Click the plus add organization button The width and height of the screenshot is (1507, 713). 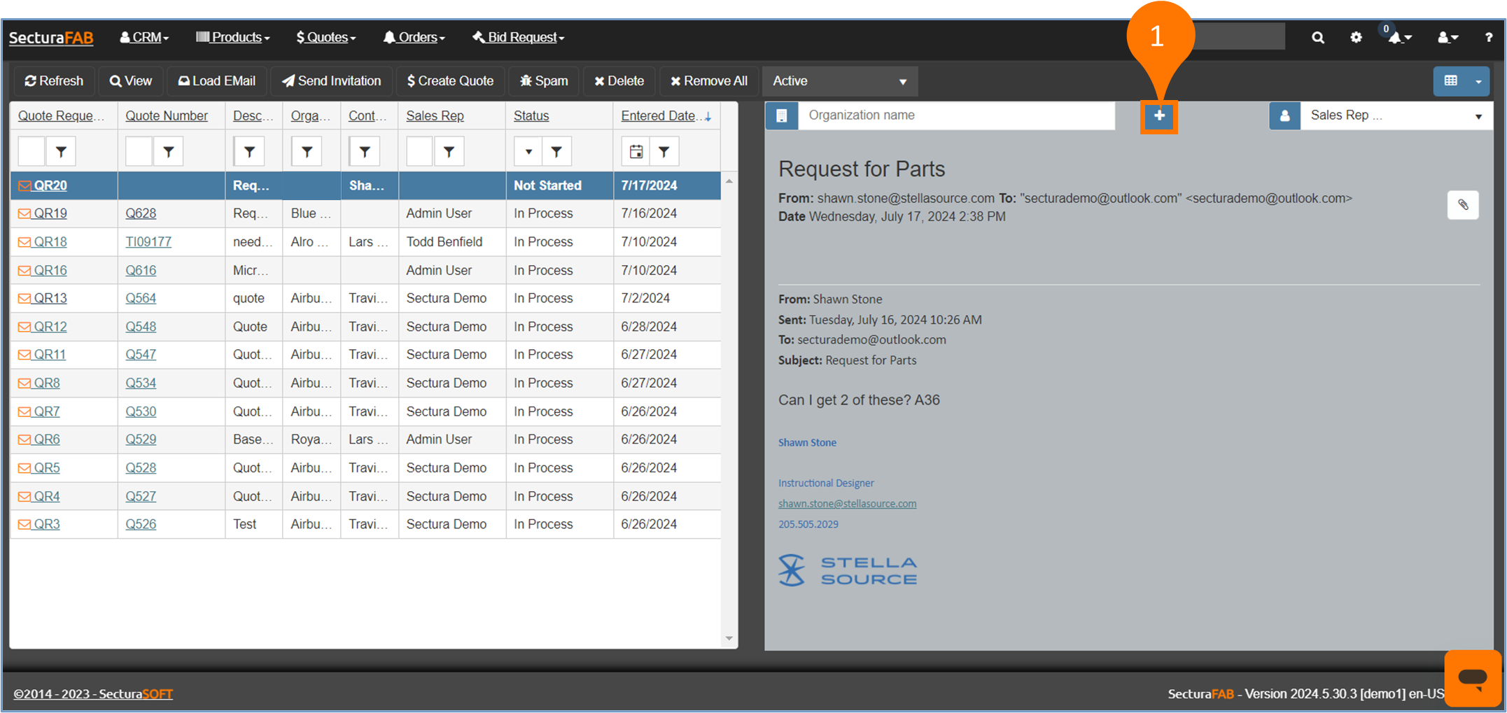coord(1159,115)
